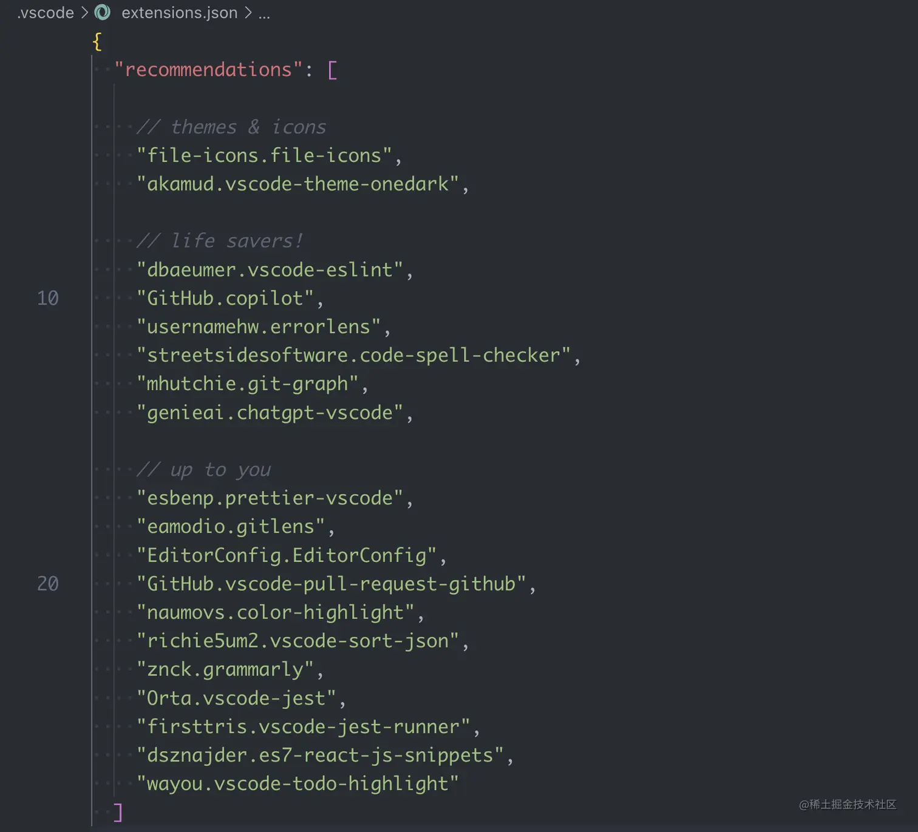Click the "wayou.vscode-todo-highlight" entry

coord(297,783)
